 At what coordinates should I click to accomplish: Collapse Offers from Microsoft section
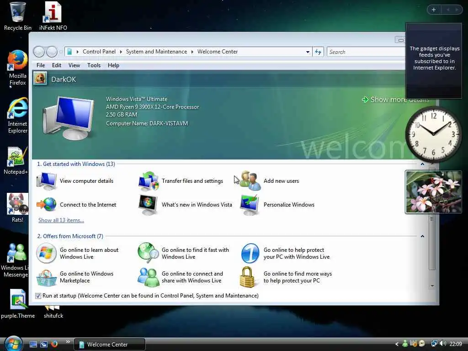click(x=422, y=236)
